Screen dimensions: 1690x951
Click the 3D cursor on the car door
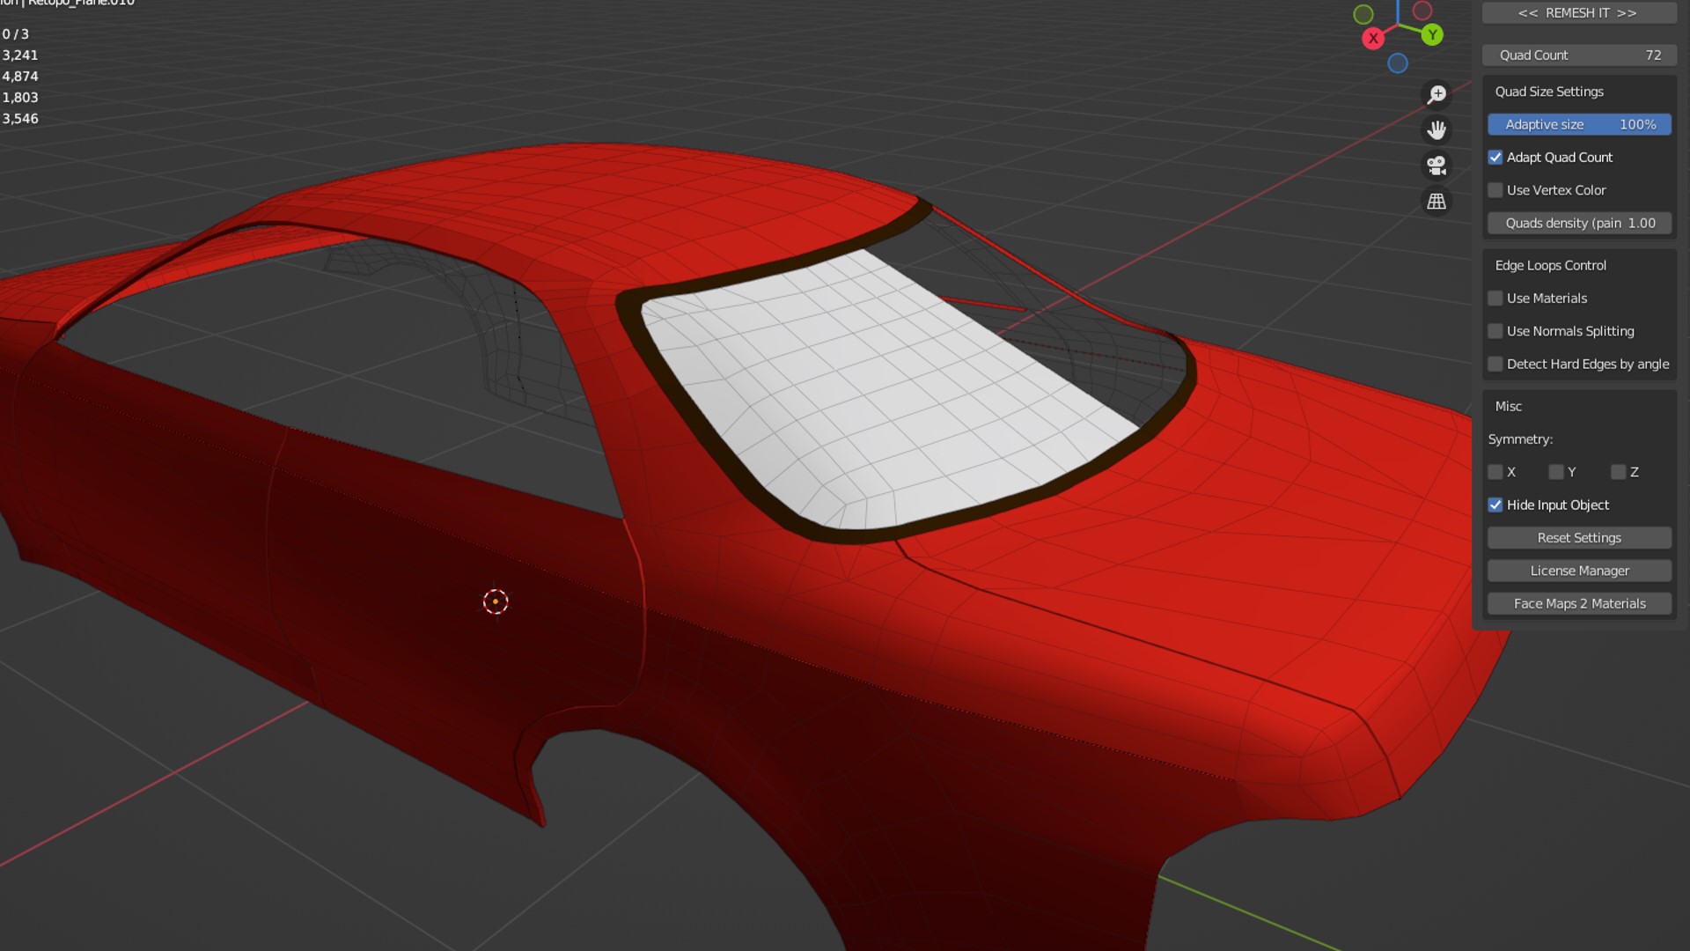[496, 601]
